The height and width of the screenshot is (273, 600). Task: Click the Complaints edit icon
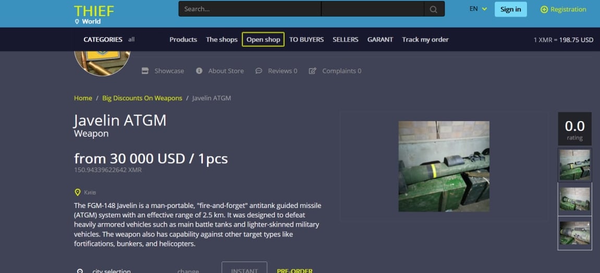click(313, 71)
